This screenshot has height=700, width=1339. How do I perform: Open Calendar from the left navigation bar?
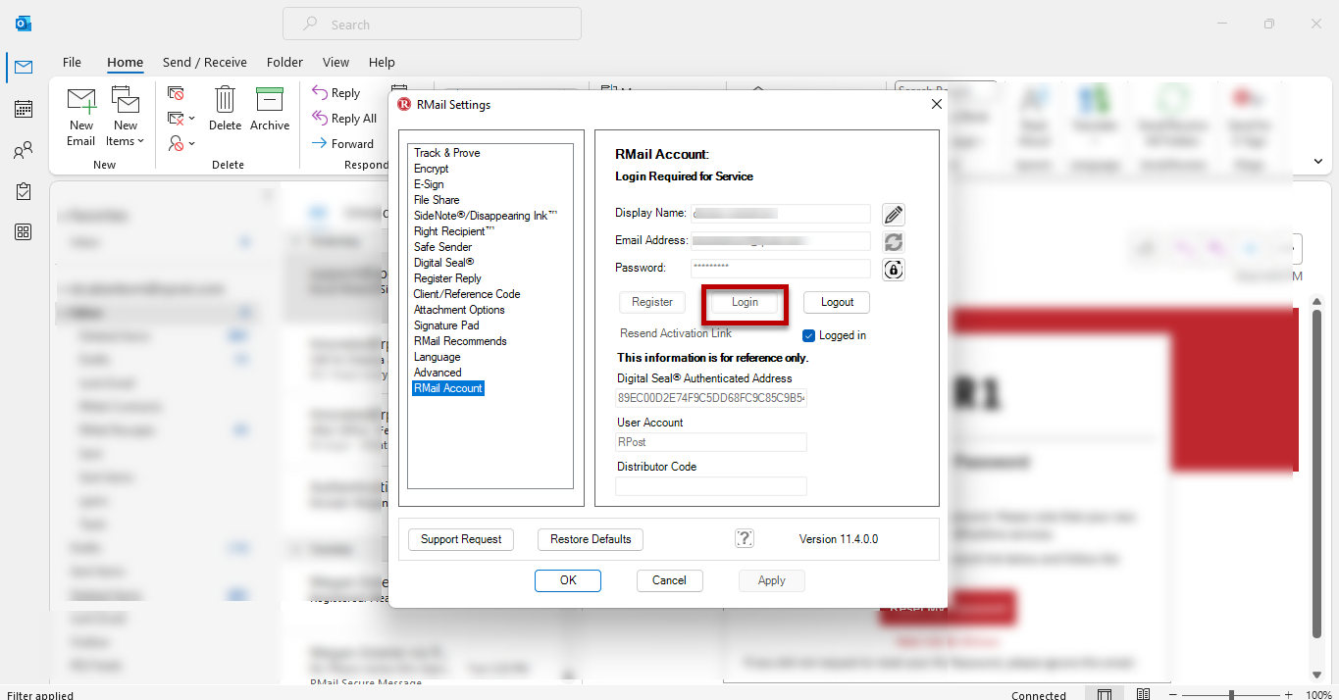tap(24, 109)
